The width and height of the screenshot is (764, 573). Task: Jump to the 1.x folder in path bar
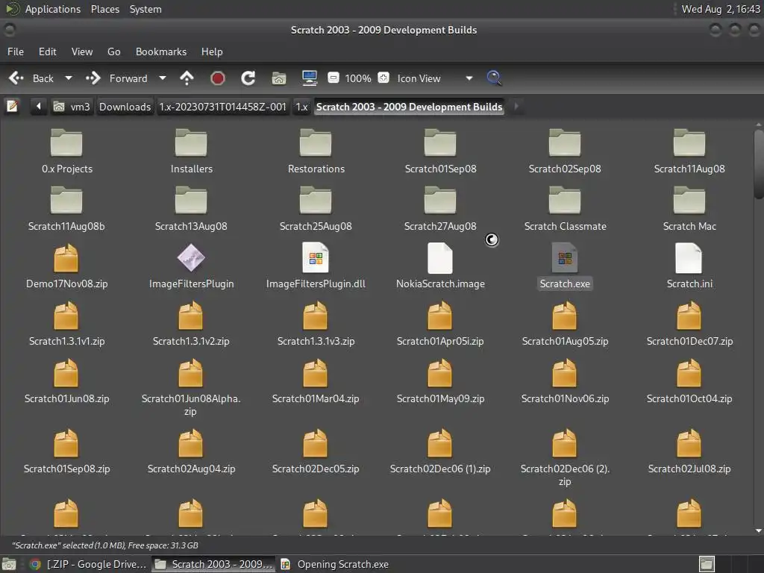click(301, 106)
